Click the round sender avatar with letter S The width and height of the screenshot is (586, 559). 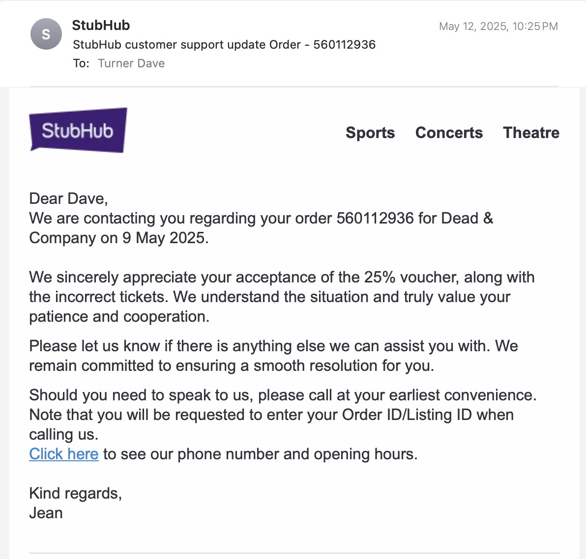(x=46, y=34)
